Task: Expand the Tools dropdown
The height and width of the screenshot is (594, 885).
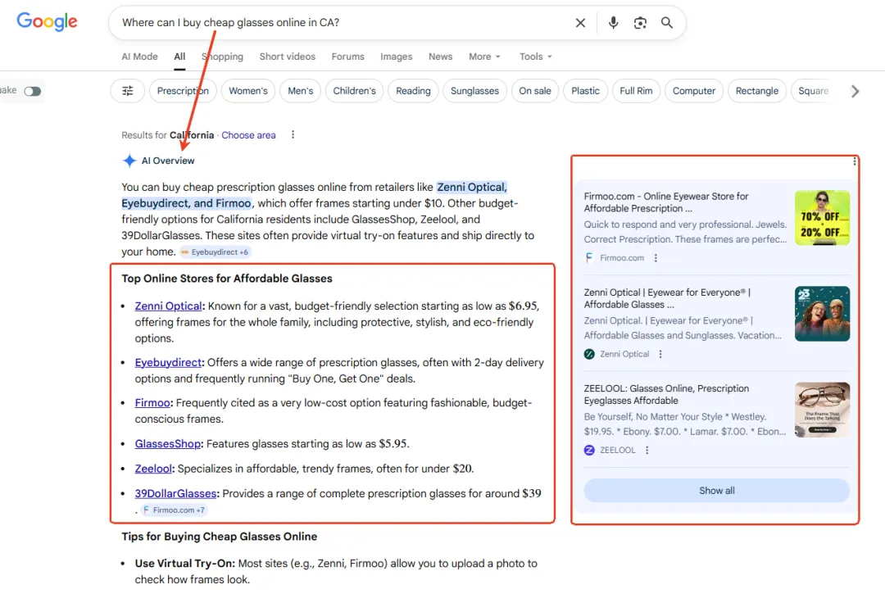Action: [536, 57]
